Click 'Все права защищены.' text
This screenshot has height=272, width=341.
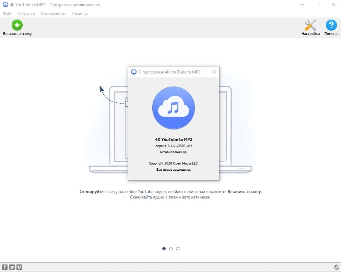tap(174, 169)
